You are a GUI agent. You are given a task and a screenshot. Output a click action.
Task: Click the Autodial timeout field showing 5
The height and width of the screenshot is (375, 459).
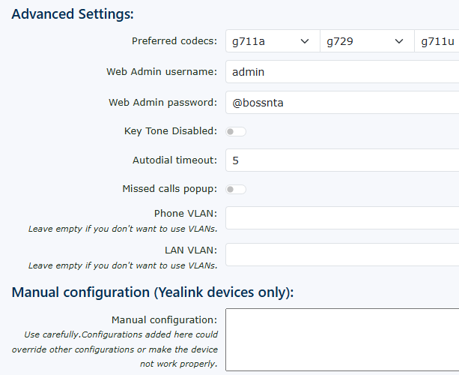coord(342,160)
